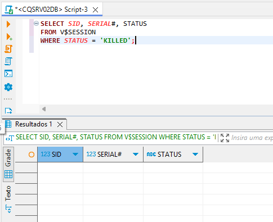Screen dimensions: 273x222
Task: Open the explain execution plan icon
Action: pos(8,61)
